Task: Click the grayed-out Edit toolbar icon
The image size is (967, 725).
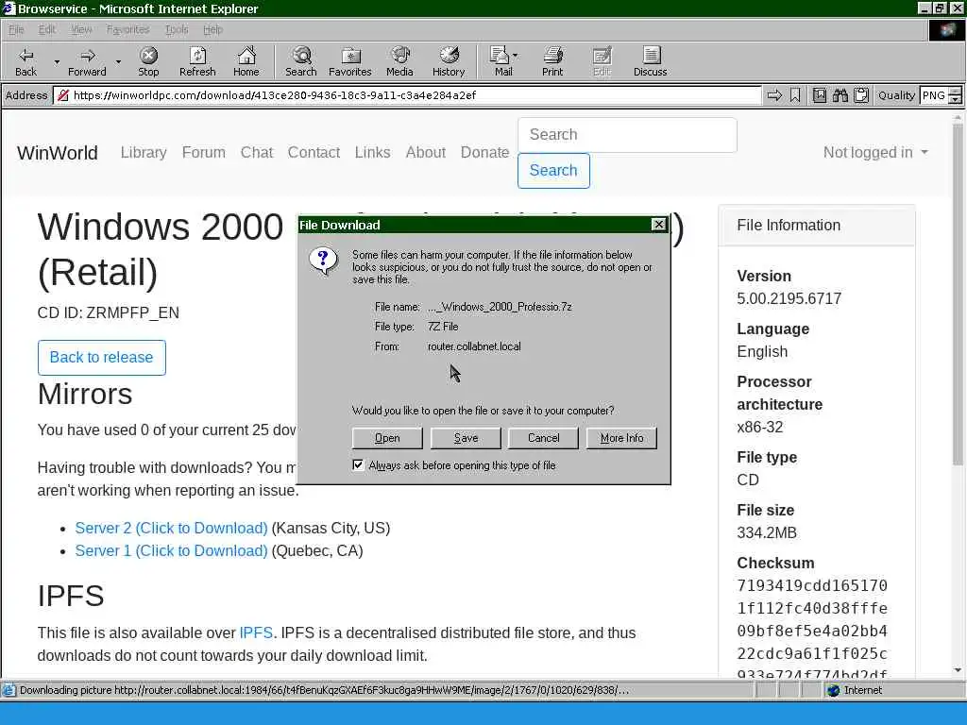Action: (602, 56)
